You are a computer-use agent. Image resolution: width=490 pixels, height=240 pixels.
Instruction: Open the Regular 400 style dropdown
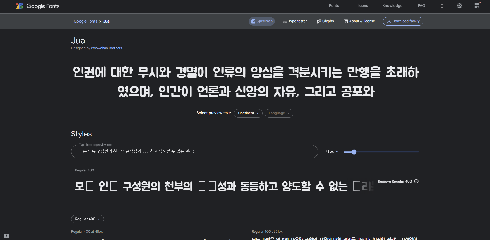tap(88, 219)
